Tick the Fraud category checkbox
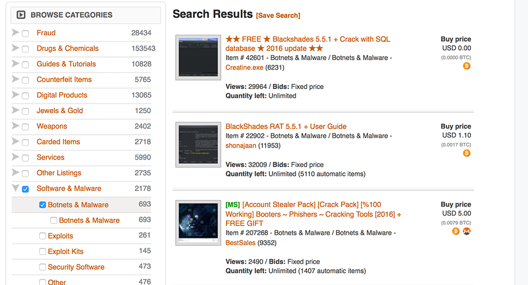528x285 pixels. click(x=25, y=34)
